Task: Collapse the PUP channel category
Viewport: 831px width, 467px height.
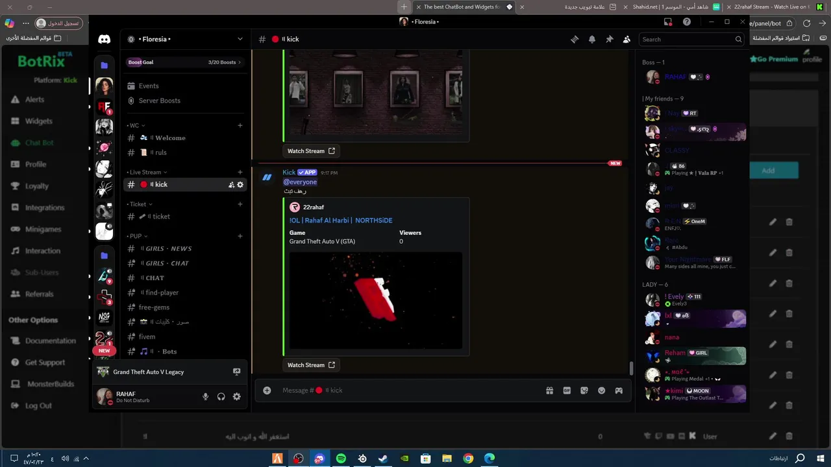Action: point(137,236)
